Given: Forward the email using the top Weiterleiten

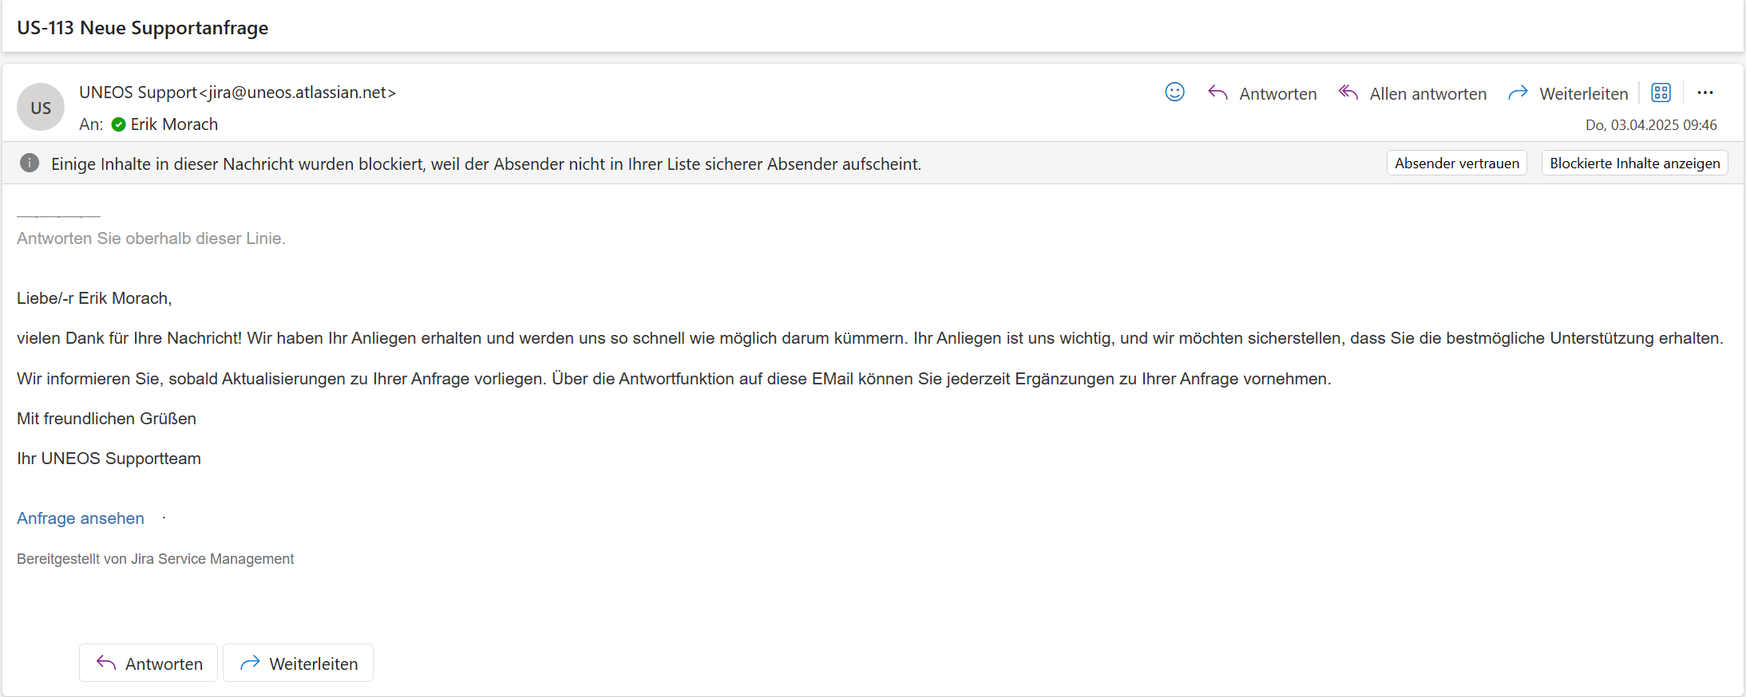Looking at the screenshot, I should pyautogui.click(x=1568, y=93).
